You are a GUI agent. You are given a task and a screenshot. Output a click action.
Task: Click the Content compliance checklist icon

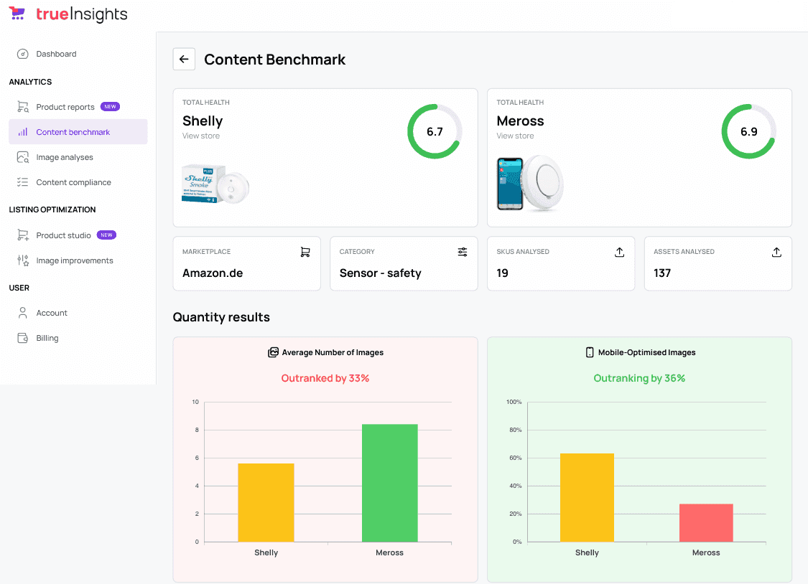[x=23, y=182]
